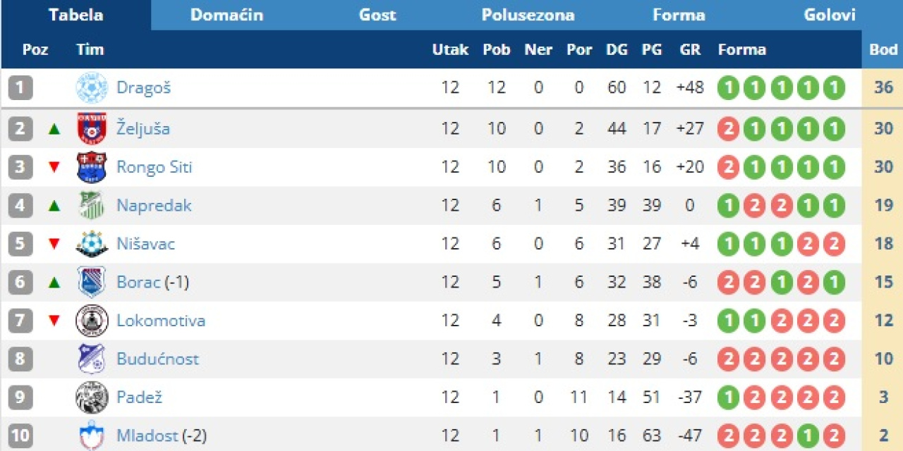Image resolution: width=903 pixels, height=451 pixels.
Task: Select the Polusezona tab
Action: pyautogui.click(x=528, y=15)
